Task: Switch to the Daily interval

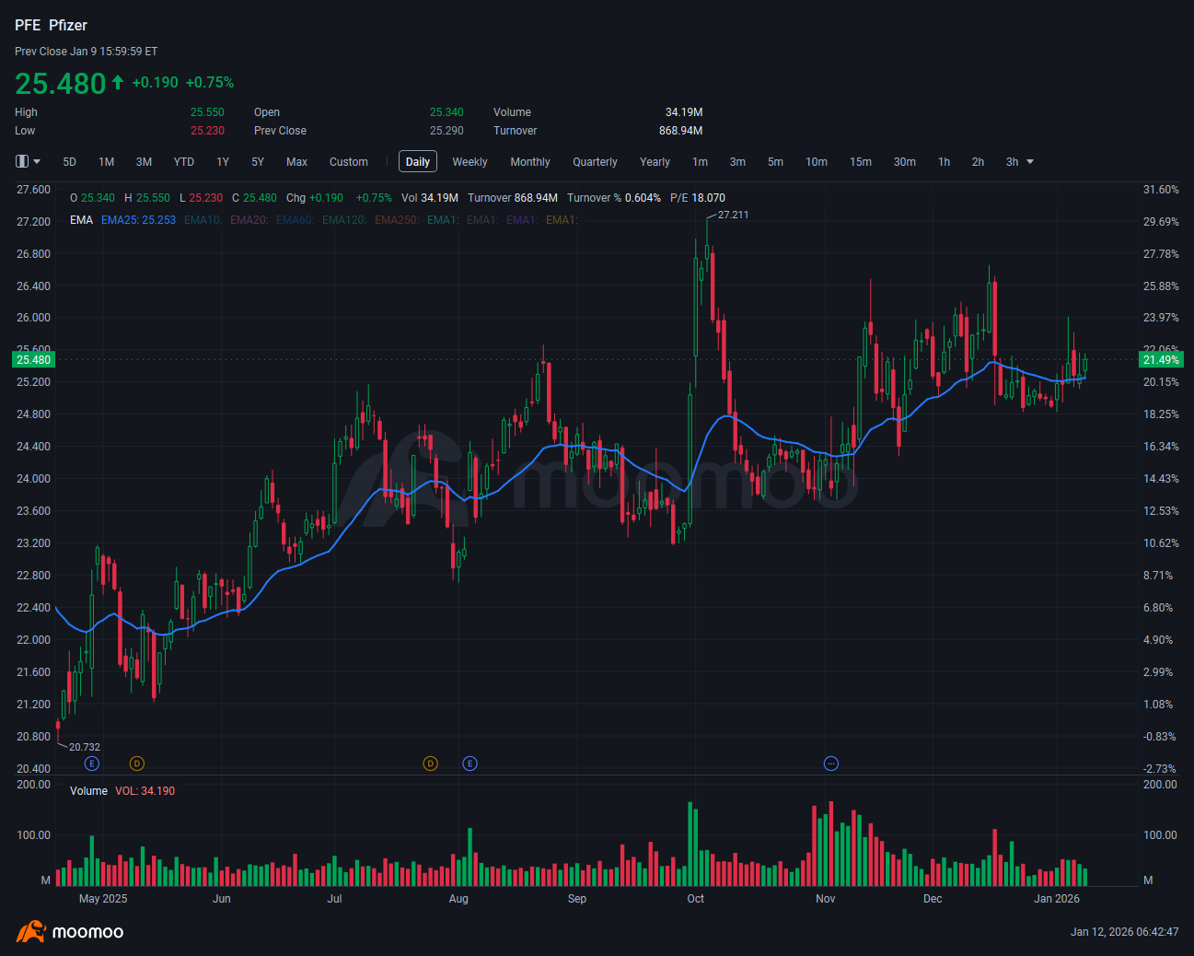Action: pos(418,162)
